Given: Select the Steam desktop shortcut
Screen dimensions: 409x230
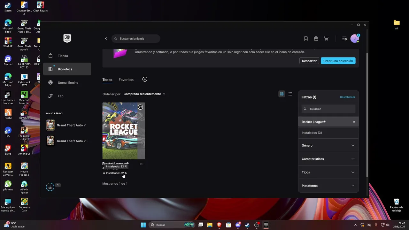Looking at the screenshot, I should coord(8,7).
